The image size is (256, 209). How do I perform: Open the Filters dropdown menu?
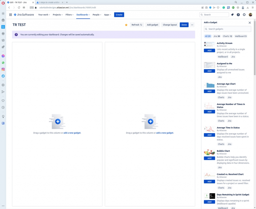69,15
